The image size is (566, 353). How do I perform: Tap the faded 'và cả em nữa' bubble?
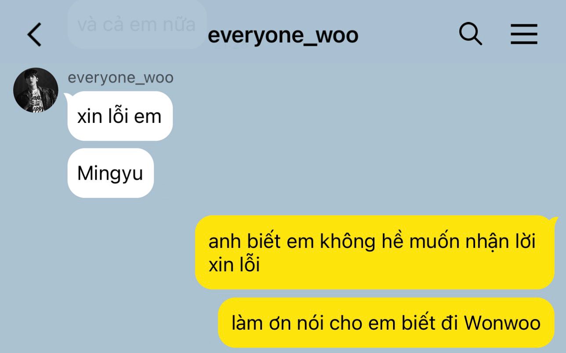click(137, 24)
